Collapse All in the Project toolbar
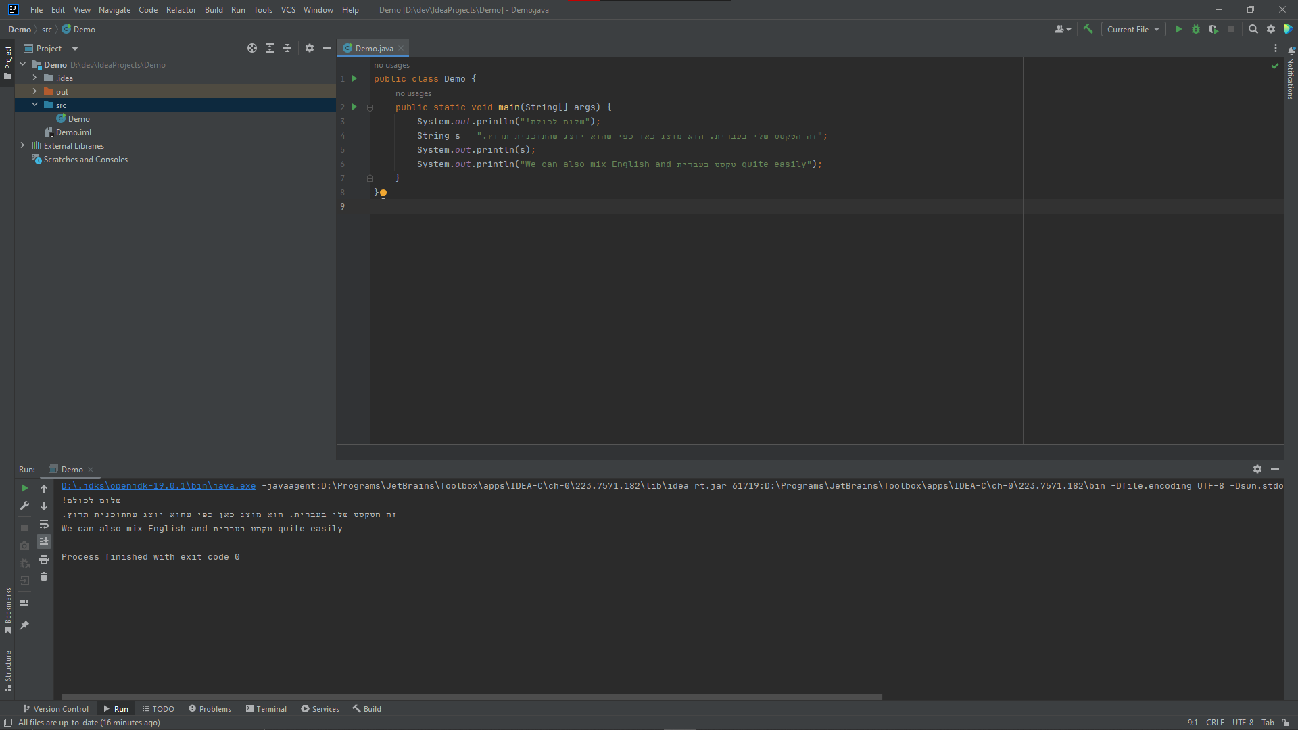Image resolution: width=1298 pixels, height=730 pixels. 287,48
